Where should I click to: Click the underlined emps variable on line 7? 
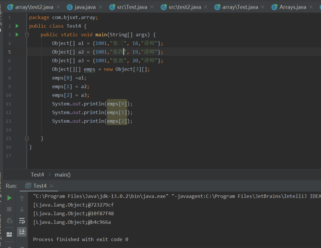pos(89,69)
